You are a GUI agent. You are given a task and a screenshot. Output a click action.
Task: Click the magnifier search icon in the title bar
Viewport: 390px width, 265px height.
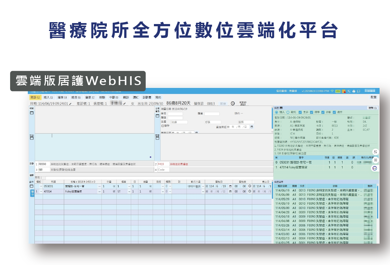click(349, 91)
